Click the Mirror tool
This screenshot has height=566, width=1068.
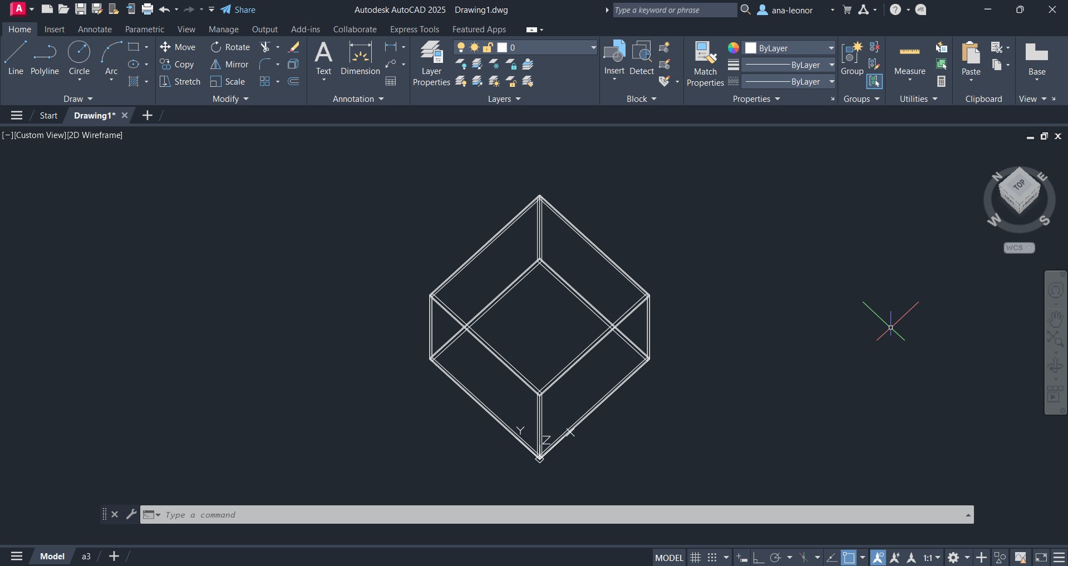(229, 65)
